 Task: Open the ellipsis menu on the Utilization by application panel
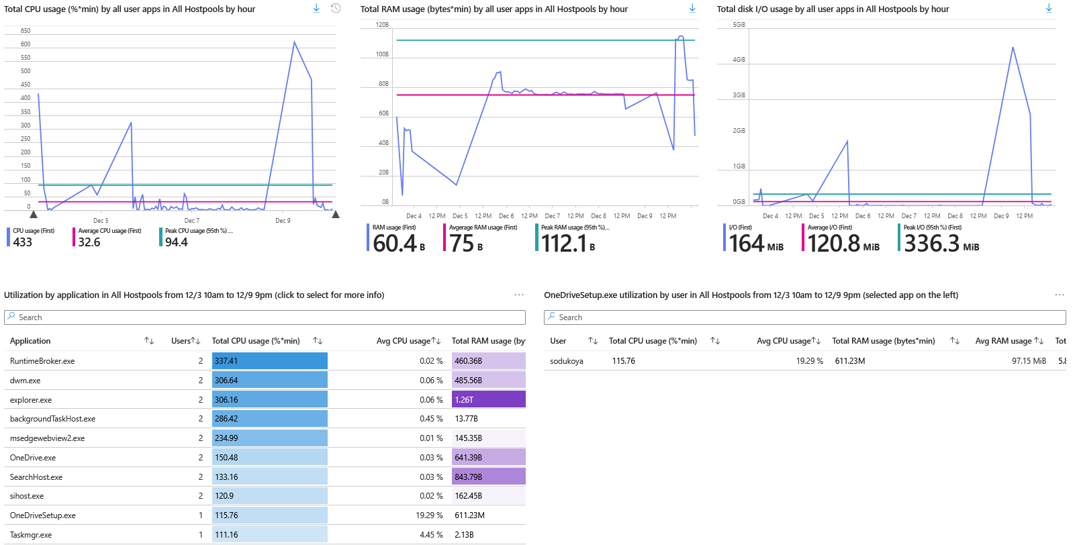[x=519, y=295]
